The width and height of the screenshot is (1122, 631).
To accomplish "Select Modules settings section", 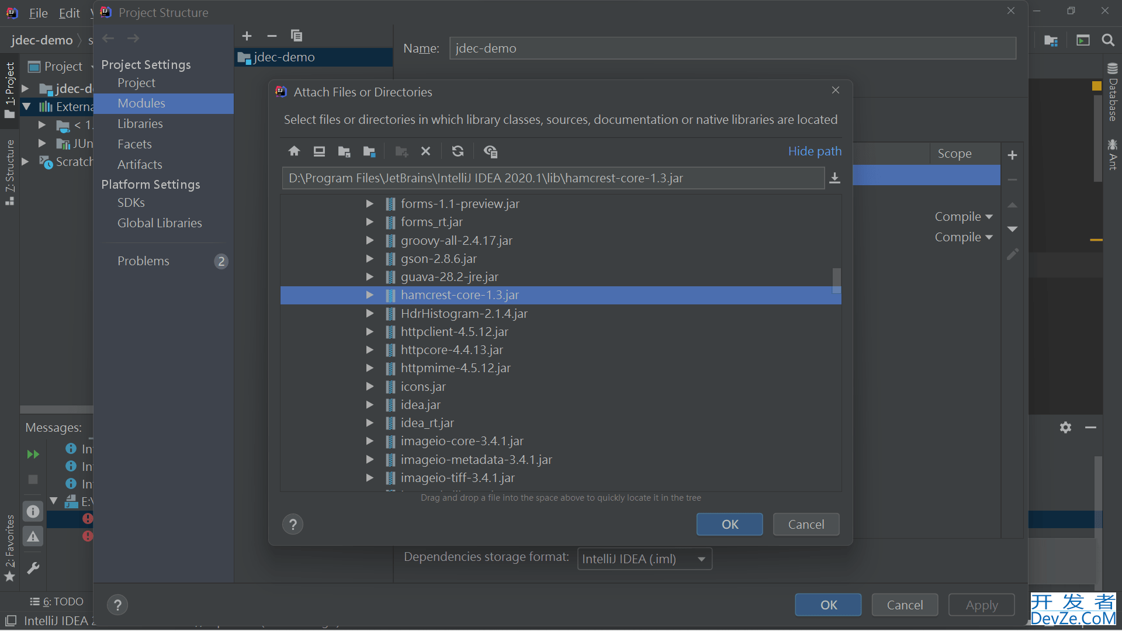I will tap(141, 103).
